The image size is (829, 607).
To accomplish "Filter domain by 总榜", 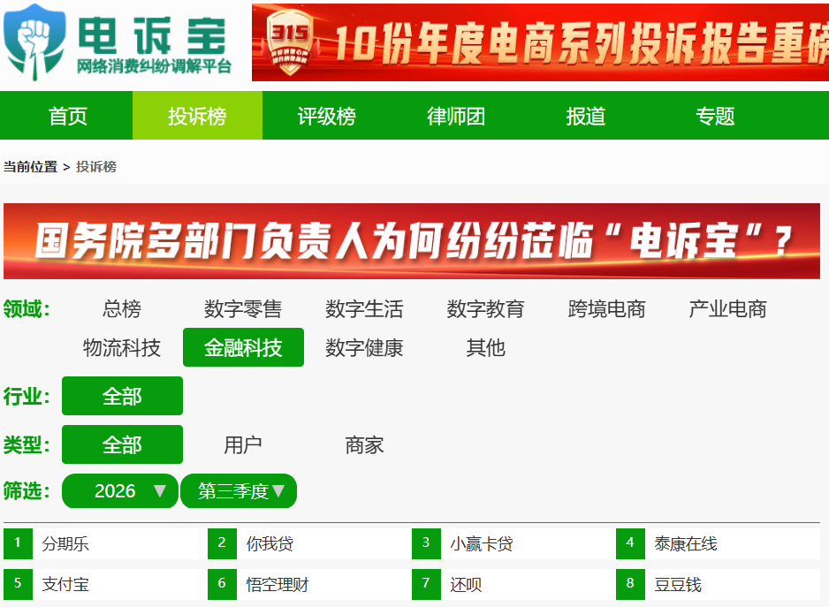I will 122,308.
